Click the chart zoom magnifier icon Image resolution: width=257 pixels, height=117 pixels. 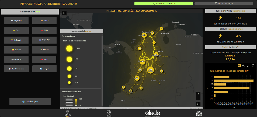tap(243, 65)
